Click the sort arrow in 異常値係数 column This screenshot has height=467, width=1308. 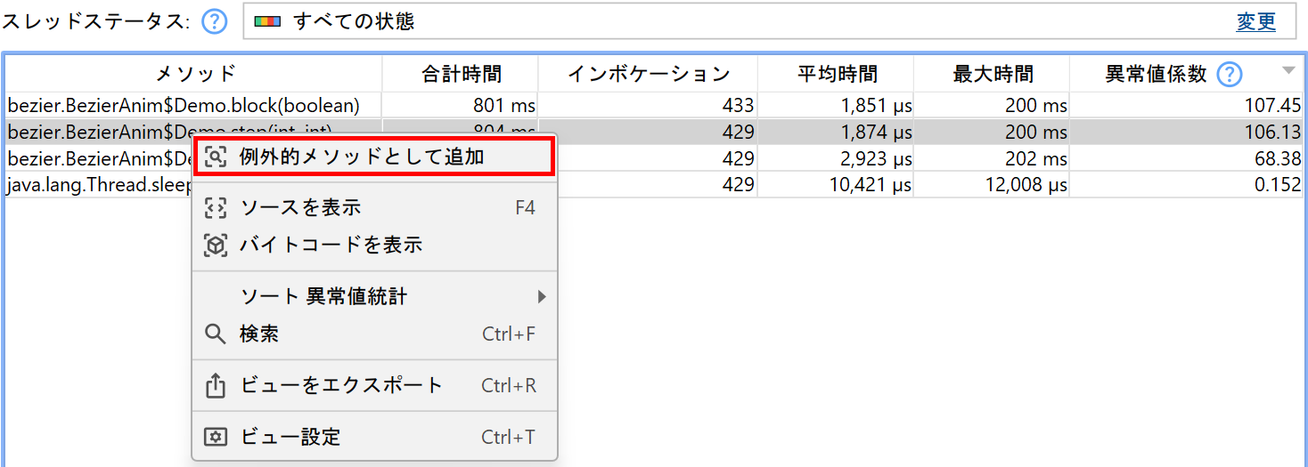[x=1288, y=71]
